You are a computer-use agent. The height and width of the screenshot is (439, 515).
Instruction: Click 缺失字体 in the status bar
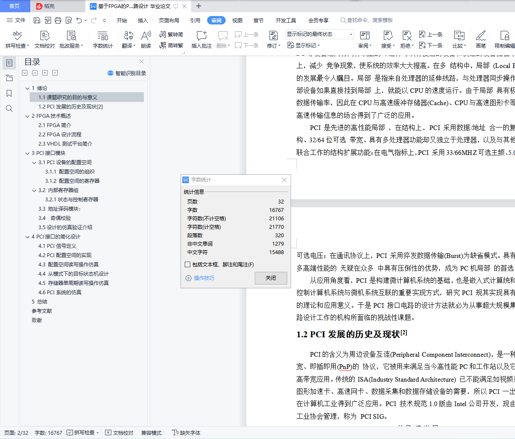coord(186,433)
